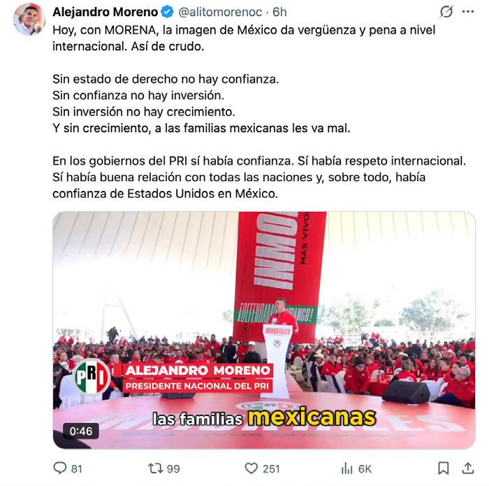Open Alejandro Moreno's profile avatar
Viewport: 489px width, 486px height.
[x=29, y=20]
